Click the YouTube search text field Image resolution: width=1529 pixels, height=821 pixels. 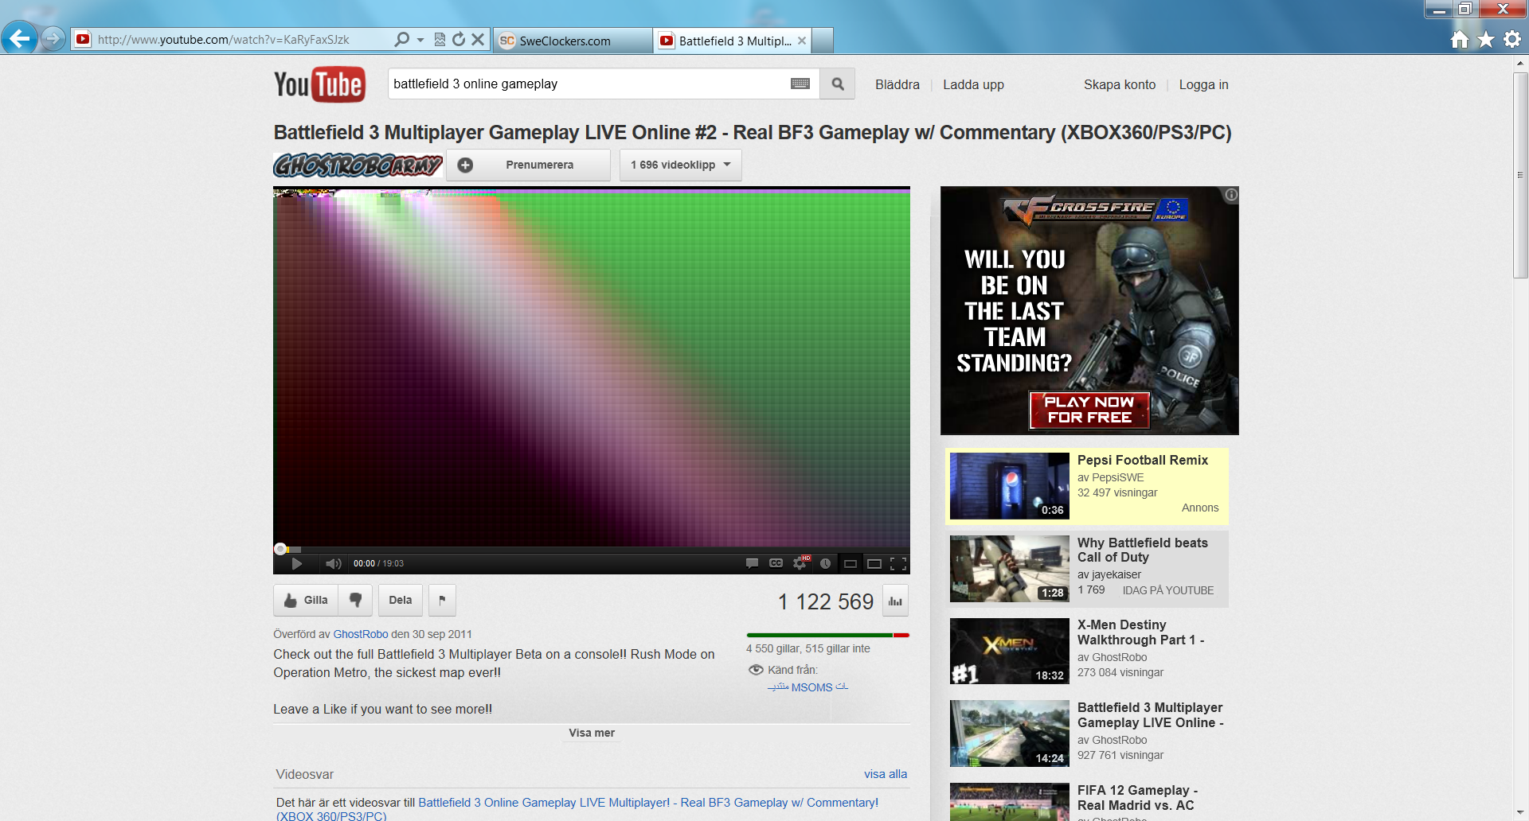coord(588,84)
